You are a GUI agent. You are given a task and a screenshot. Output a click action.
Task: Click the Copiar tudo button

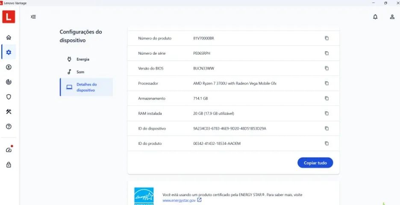pyautogui.click(x=315, y=163)
